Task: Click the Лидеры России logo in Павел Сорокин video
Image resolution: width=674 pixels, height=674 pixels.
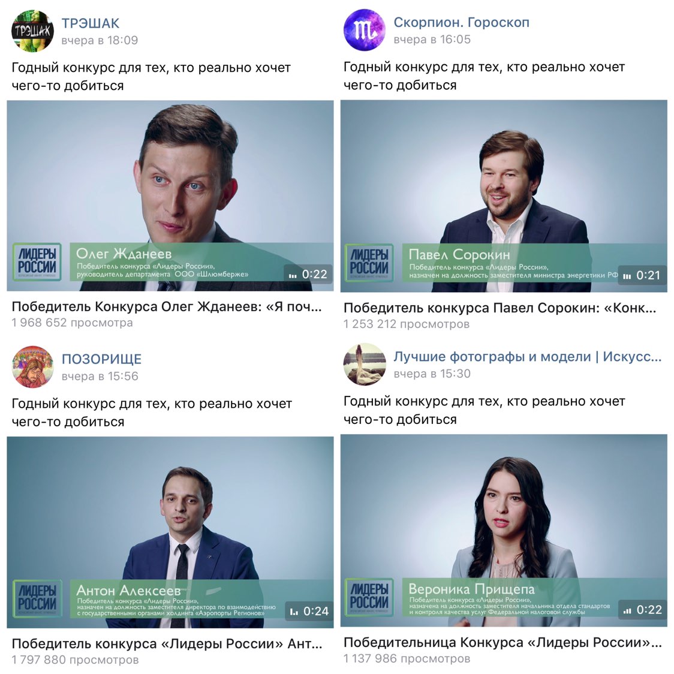Action: click(x=369, y=263)
